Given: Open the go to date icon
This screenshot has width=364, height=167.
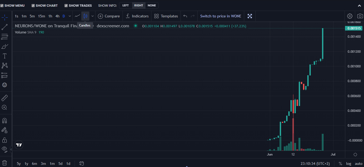Looking at the screenshot, I should 82,164.
